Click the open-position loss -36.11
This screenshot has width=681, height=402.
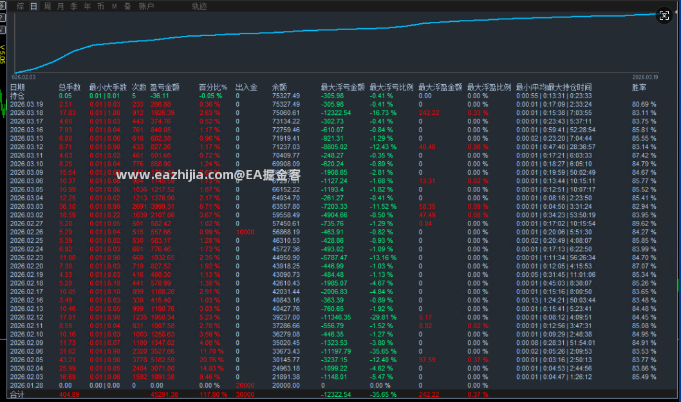click(160, 96)
